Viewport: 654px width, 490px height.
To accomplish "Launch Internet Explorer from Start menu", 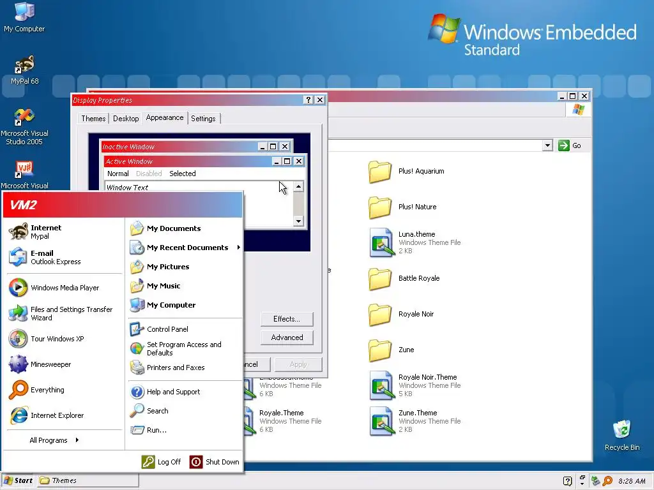I will click(x=65, y=415).
